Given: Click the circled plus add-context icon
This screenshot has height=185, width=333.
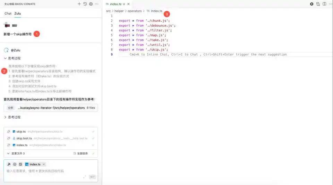Looking at the screenshot, I should coord(15,164).
